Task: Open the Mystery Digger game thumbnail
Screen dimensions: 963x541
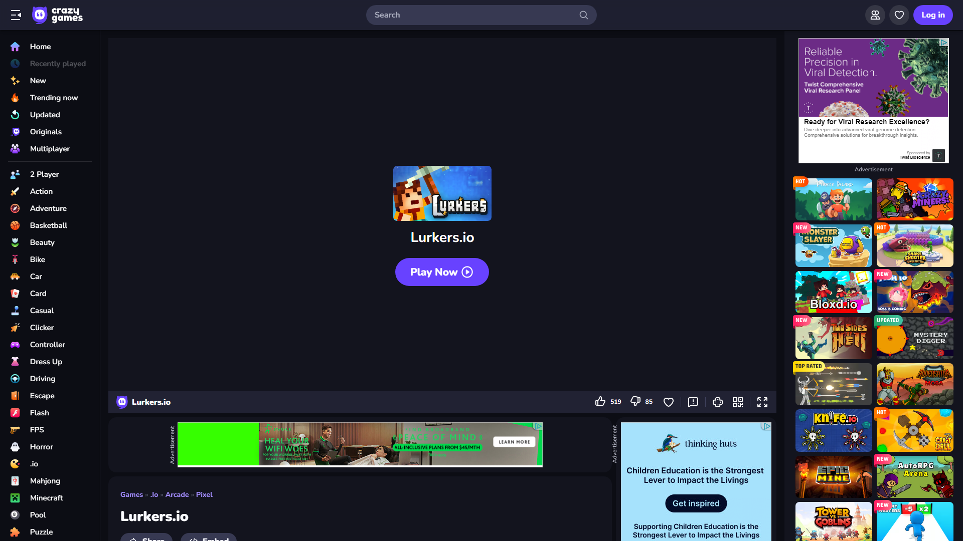Action: 915,338
